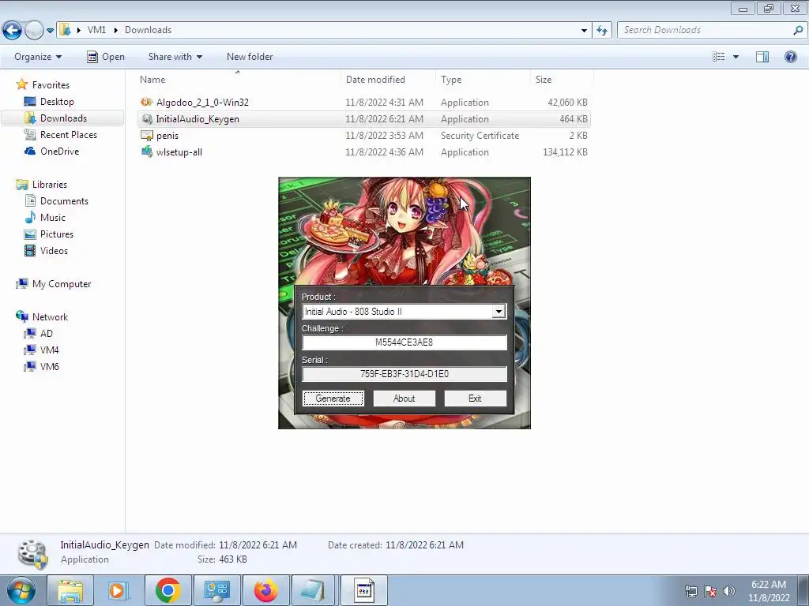Open the recent pages dropdown arrow
The height and width of the screenshot is (606, 809).
pyautogui.click(x=50, y=31)
